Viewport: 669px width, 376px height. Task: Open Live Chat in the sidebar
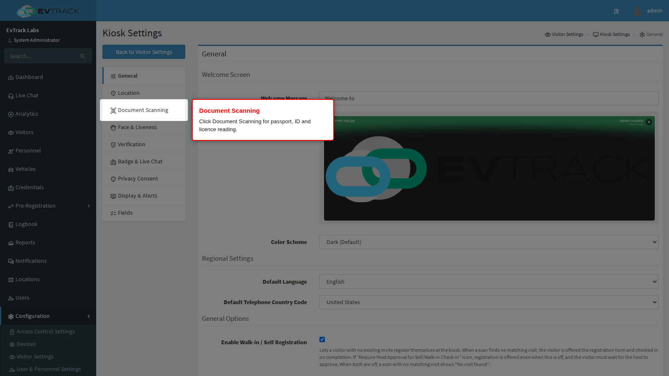(x=48, y=96)
